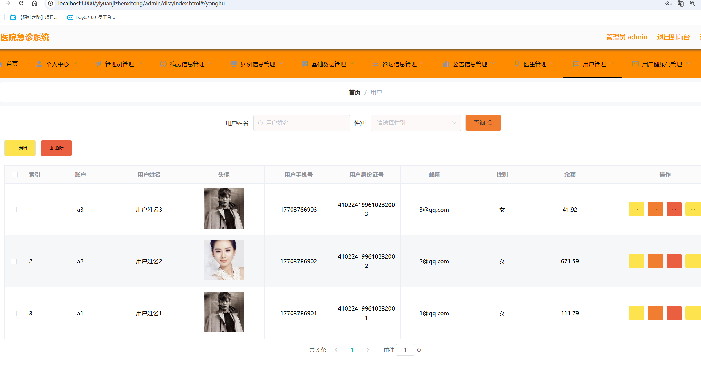Click the red action button for user a3

click(674, 209)
